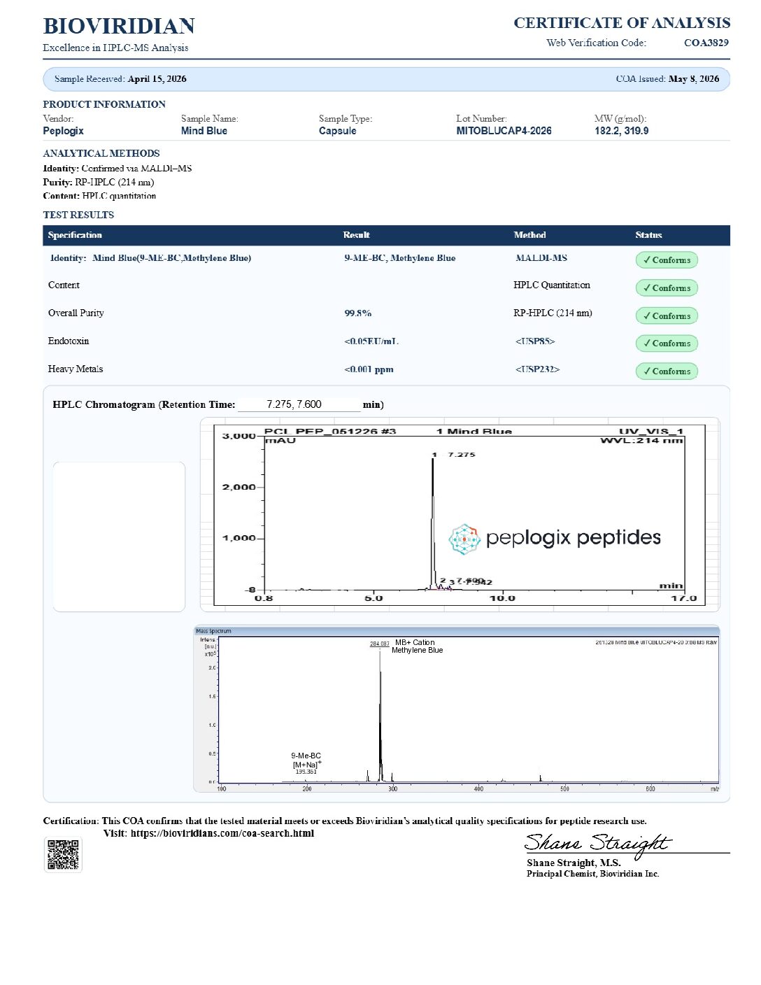Viewport: 761px width, 985px height.
Task: Click the QR code image
Action: (63, 854)
